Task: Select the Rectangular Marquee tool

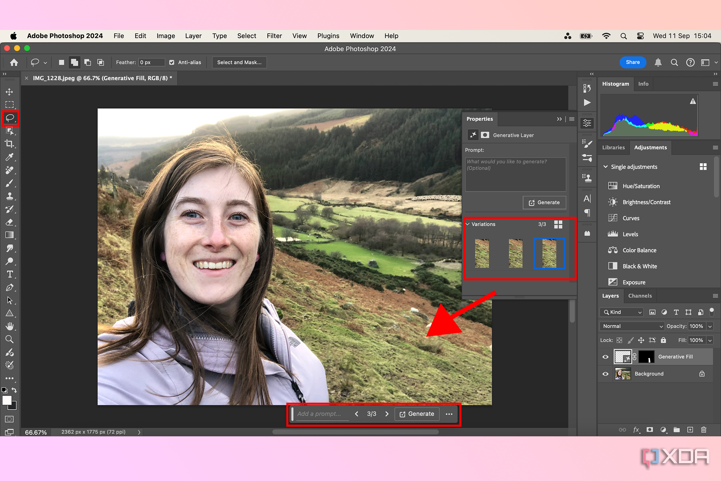Action: [x=10, y=104]
